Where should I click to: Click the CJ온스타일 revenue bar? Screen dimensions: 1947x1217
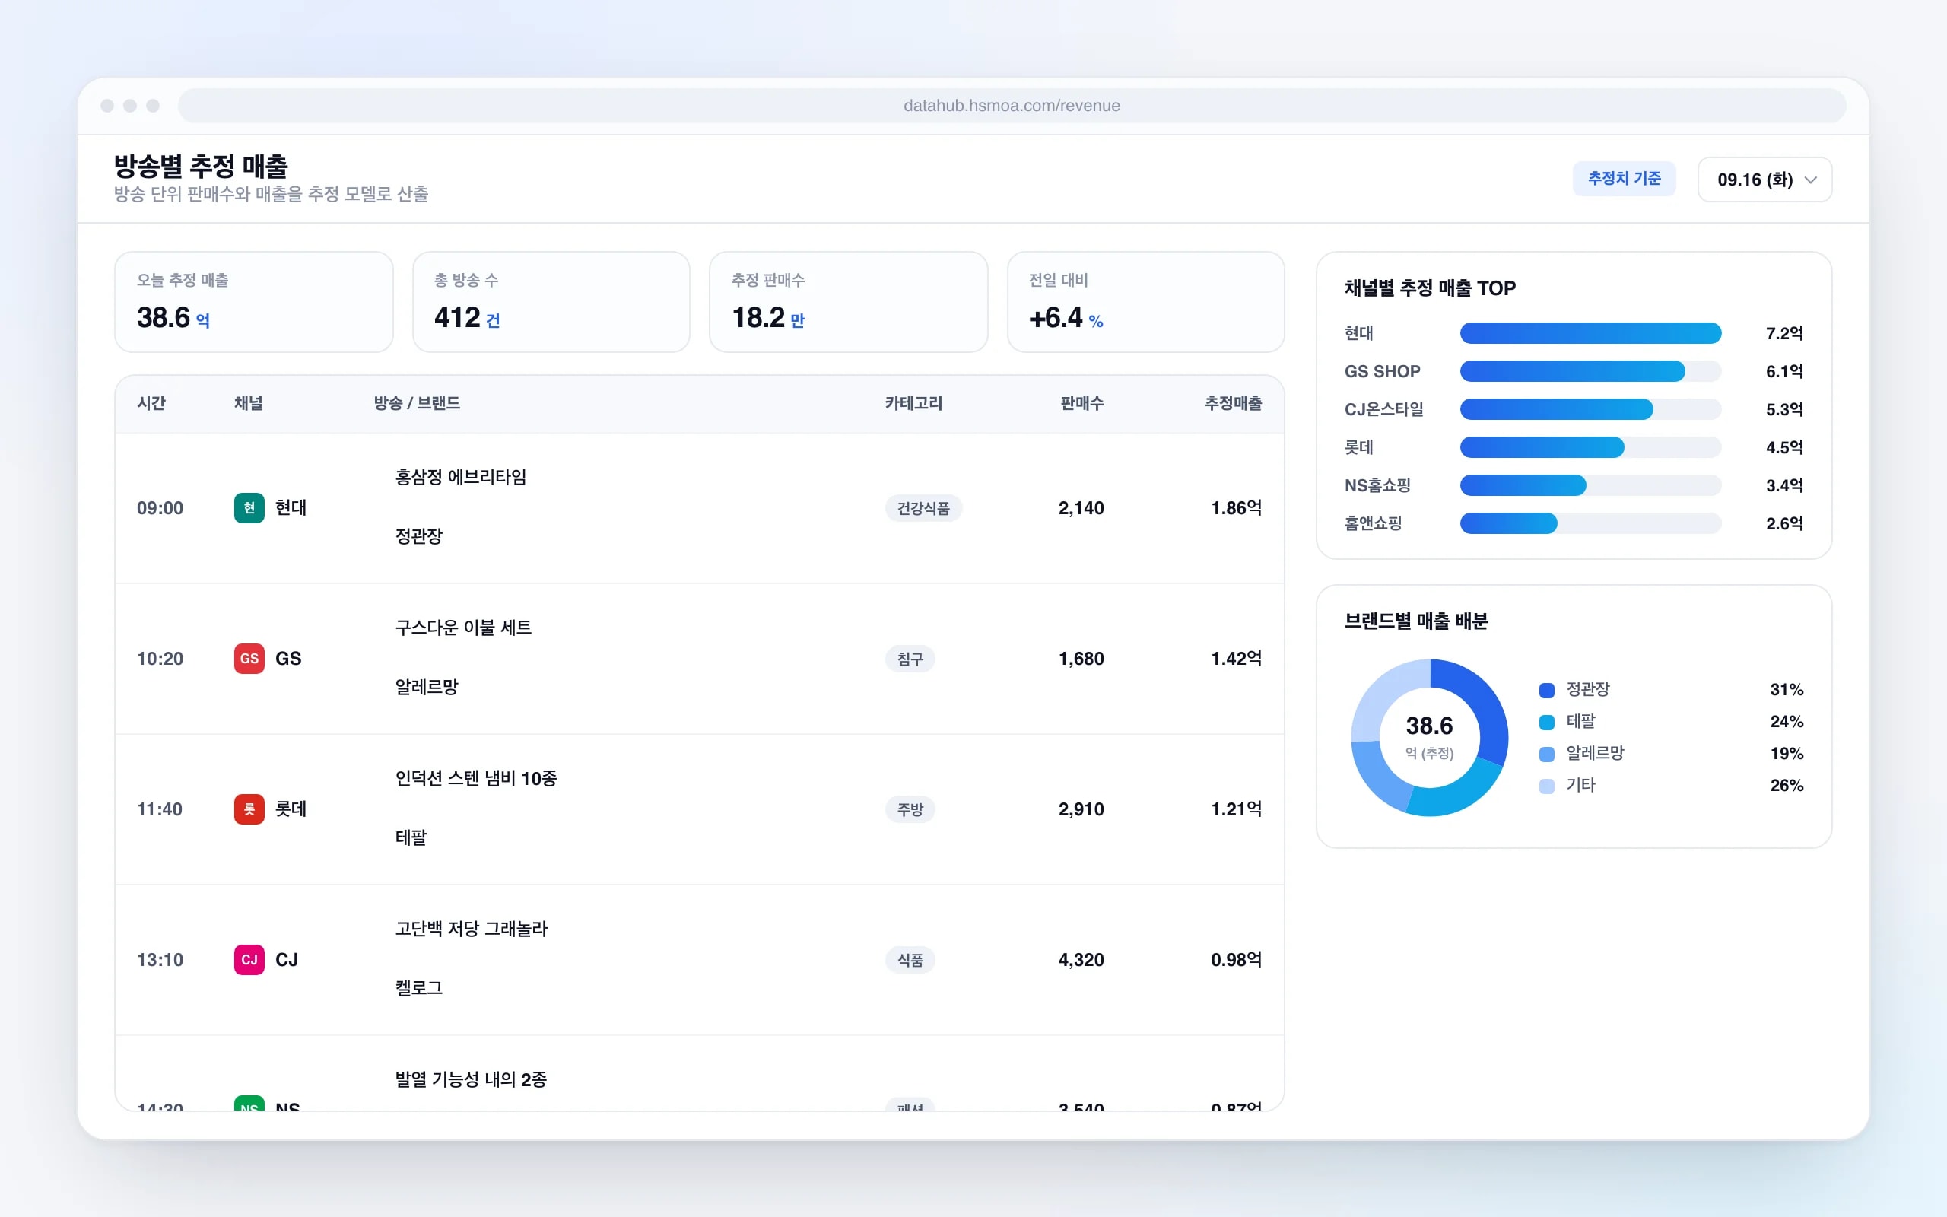[1556, 409]
